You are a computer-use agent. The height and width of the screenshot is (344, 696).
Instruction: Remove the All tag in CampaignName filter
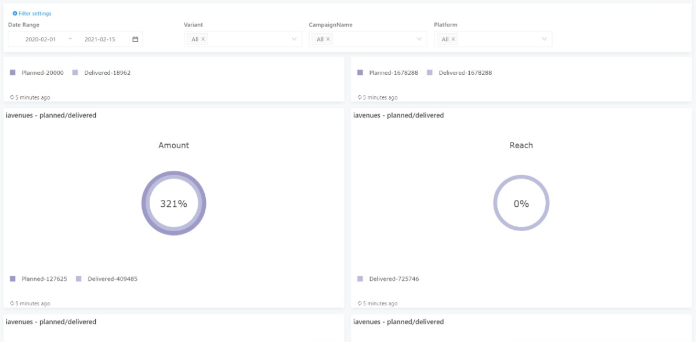tap(328, 39)
